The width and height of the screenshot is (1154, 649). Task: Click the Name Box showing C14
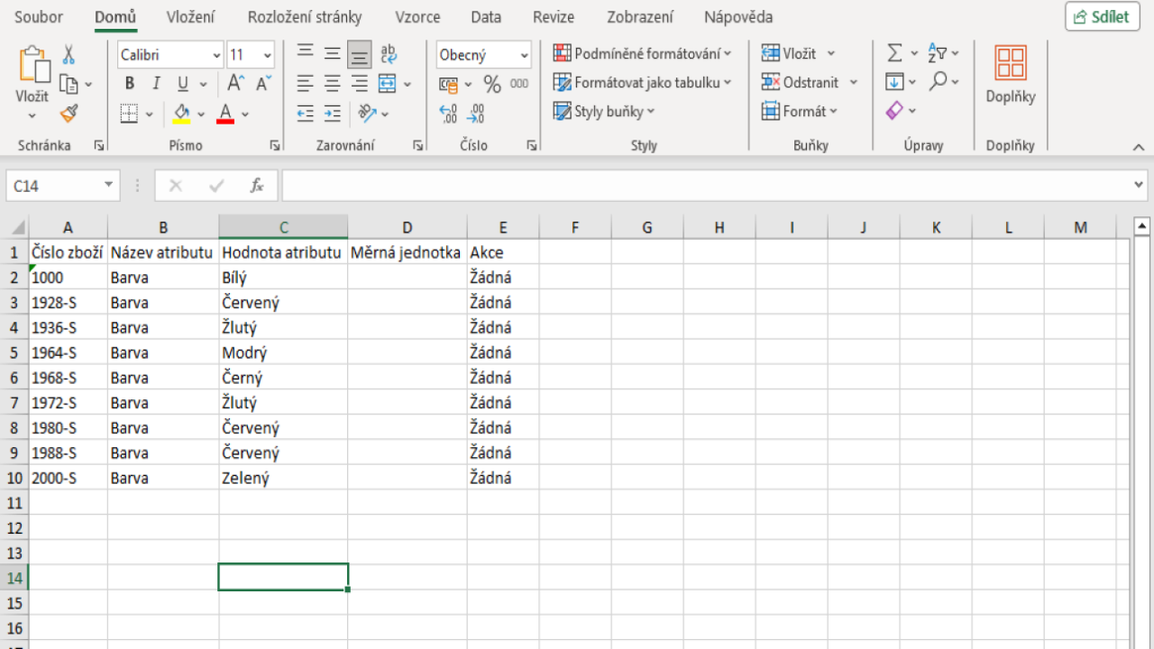pyautogui.click(x=56, y=185)
